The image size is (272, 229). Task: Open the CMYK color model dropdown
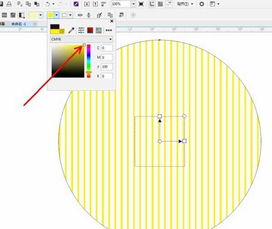pyautogui.click(x=82, y=39)
